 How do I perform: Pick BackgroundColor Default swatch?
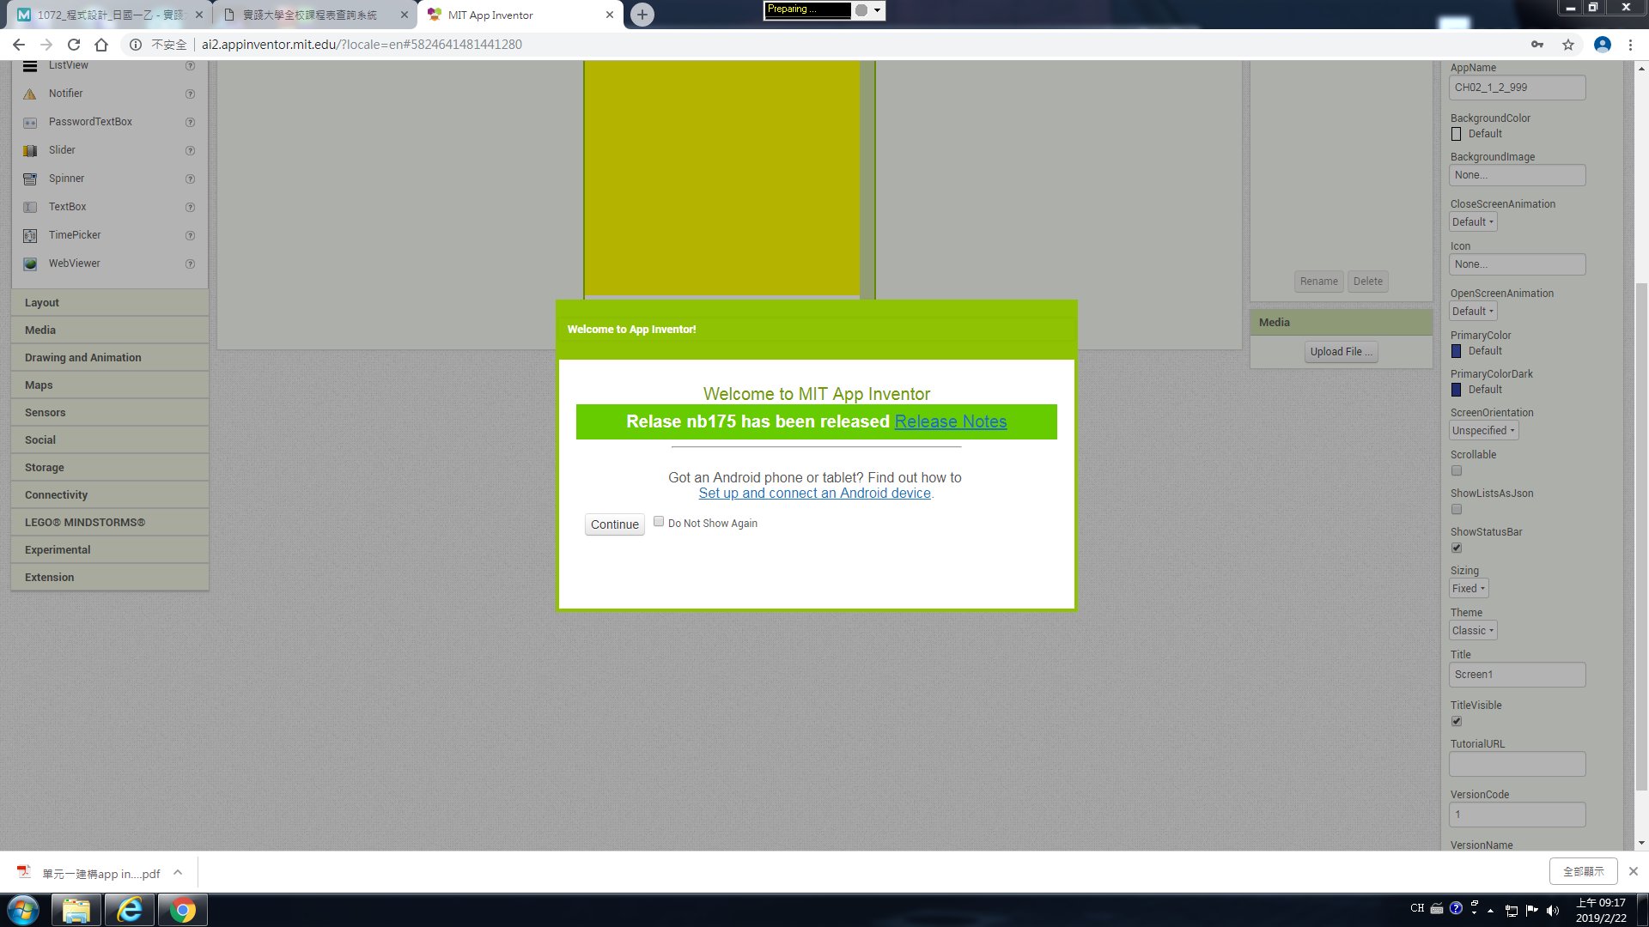pyautogui.click(x=1456, y=134)
